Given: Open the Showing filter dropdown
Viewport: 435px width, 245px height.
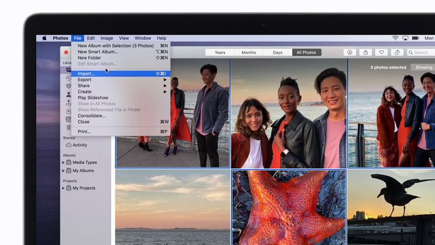Looking at the screenshot, I should tap(423, 67).
